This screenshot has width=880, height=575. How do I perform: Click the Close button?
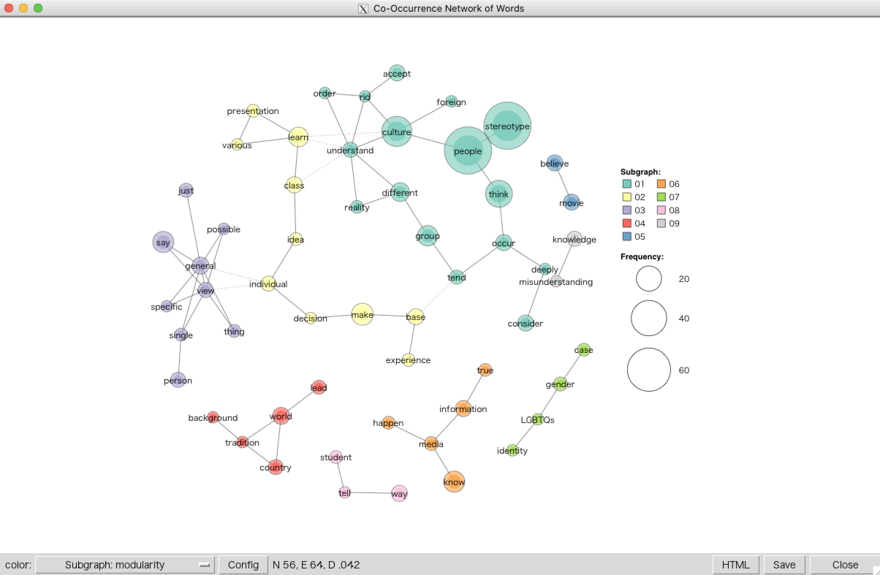[845, 565]
